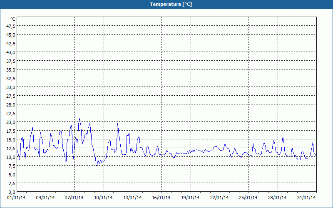Click the 40,0 y-axis value
Screen dimensions: 333x208
coord(11,52)
